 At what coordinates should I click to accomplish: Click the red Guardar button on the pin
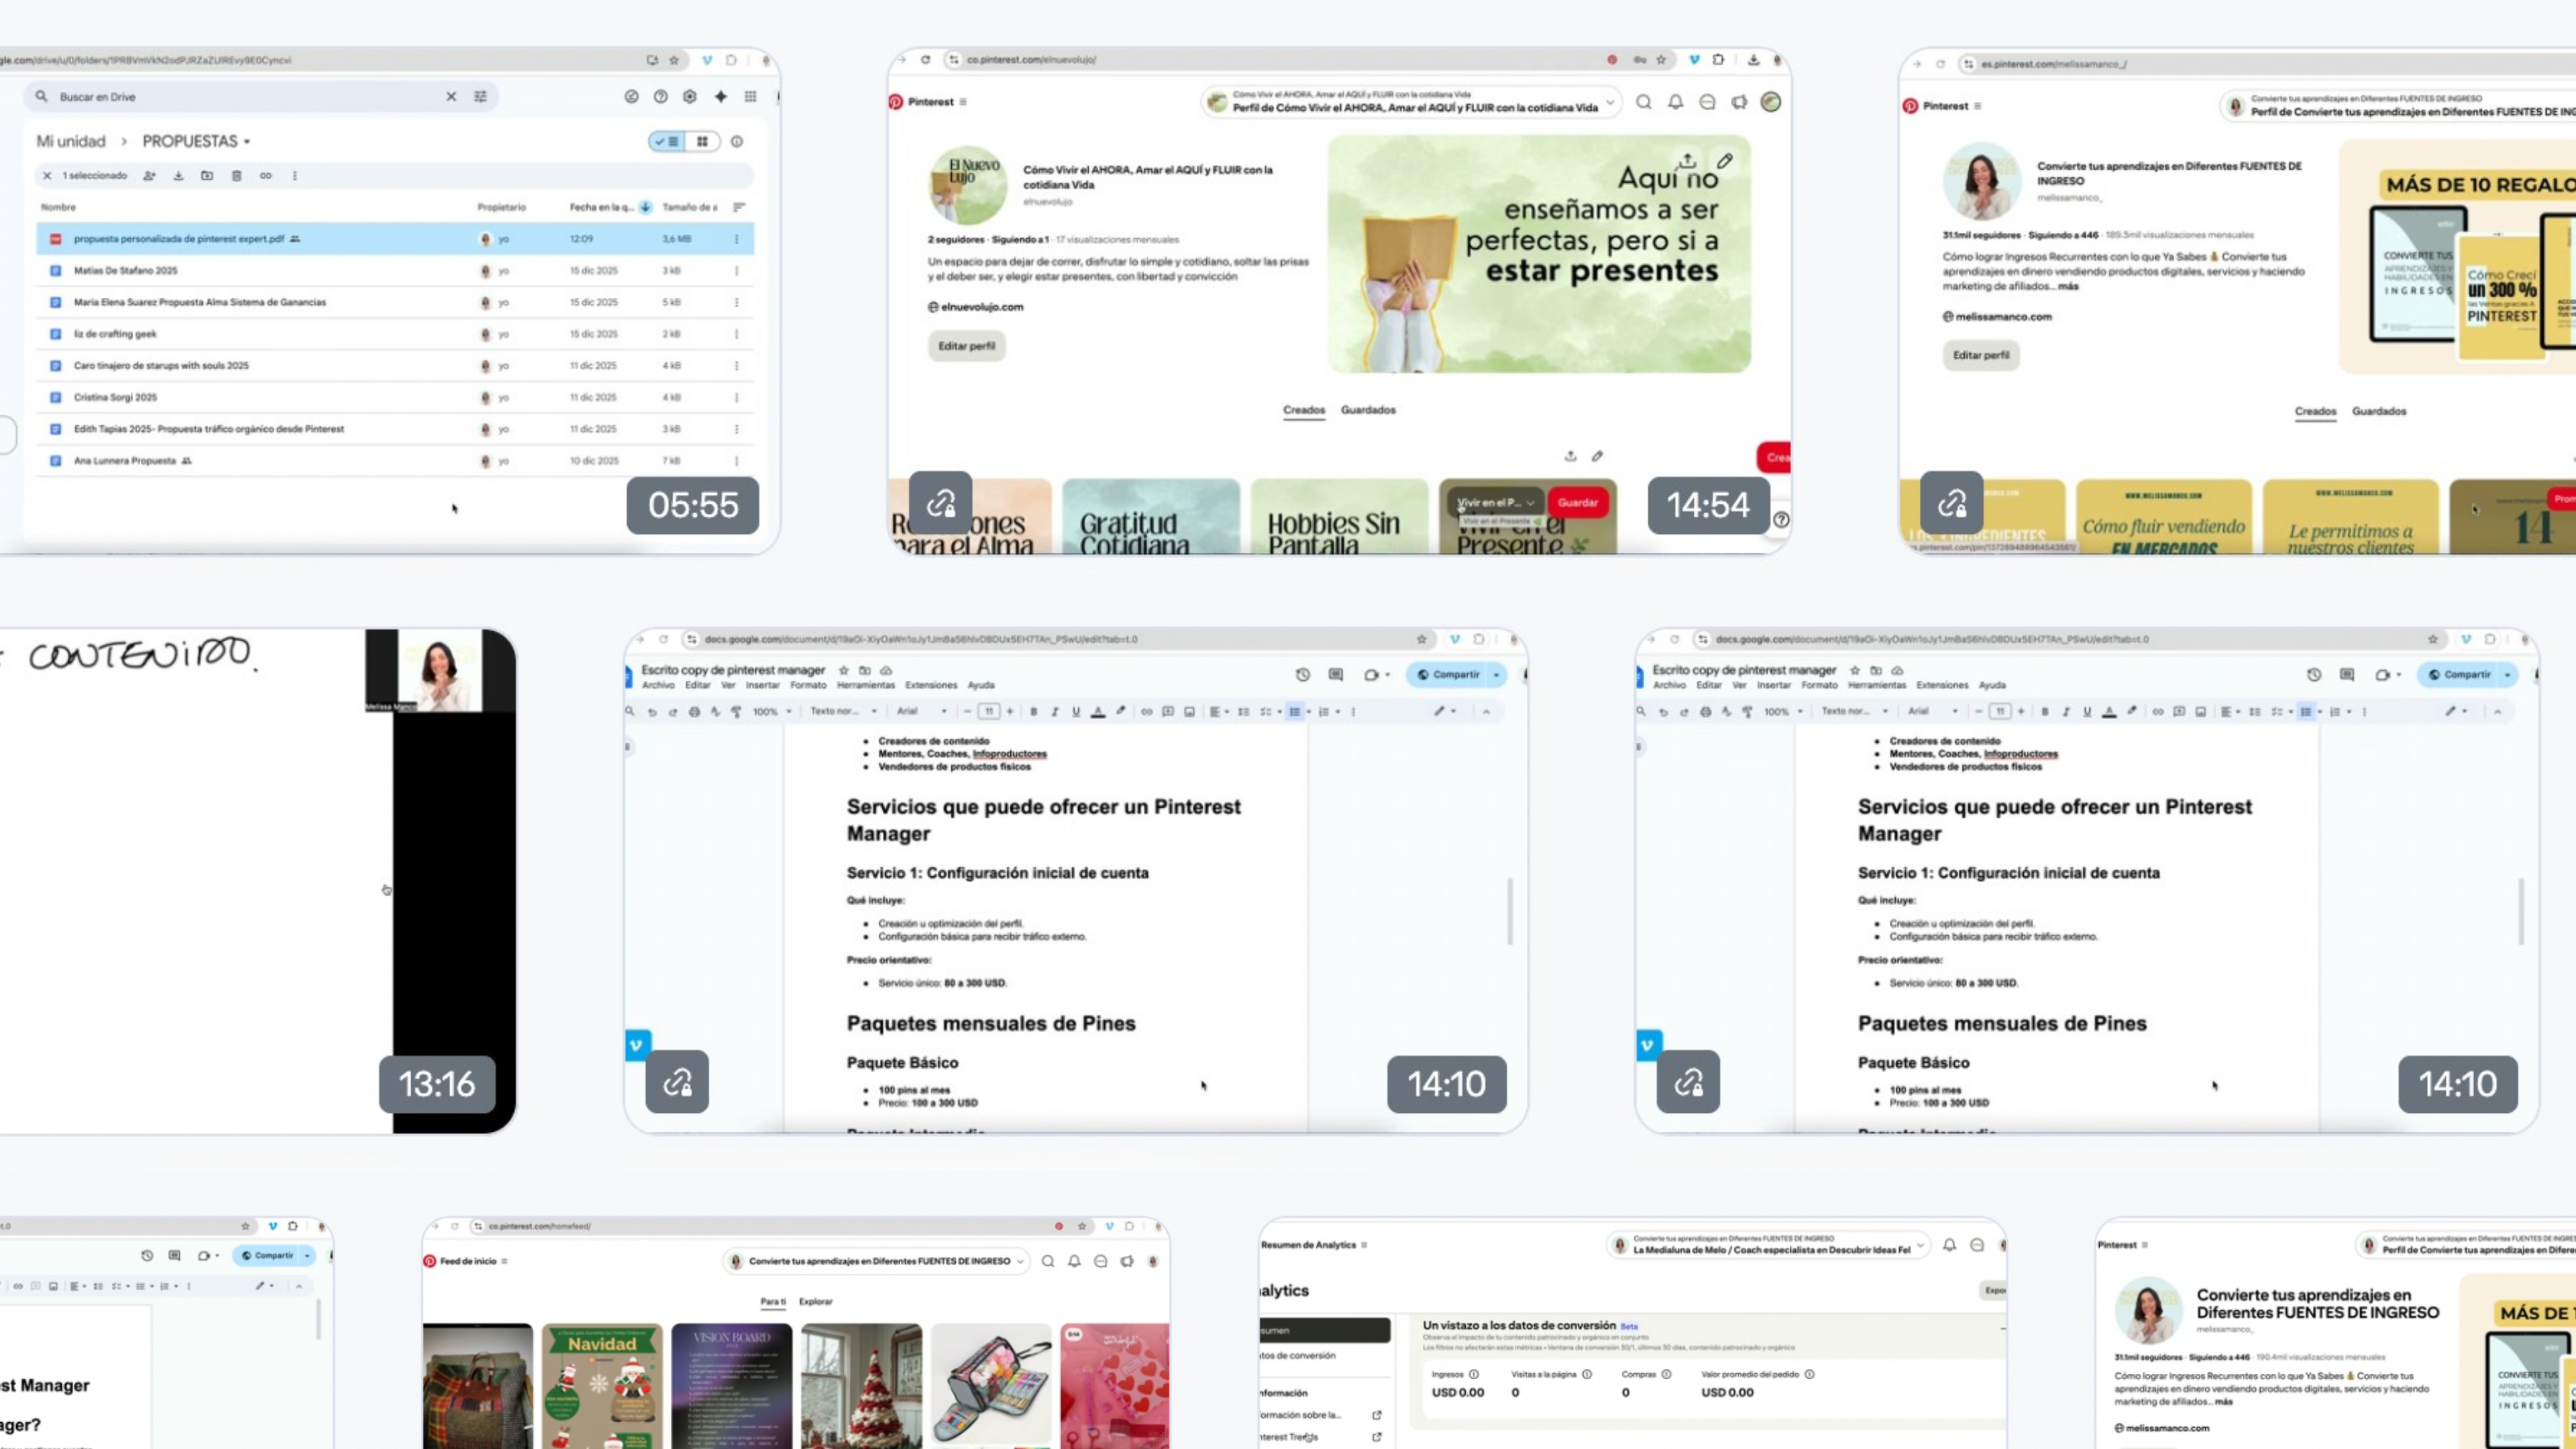(x=1577, y=503)
